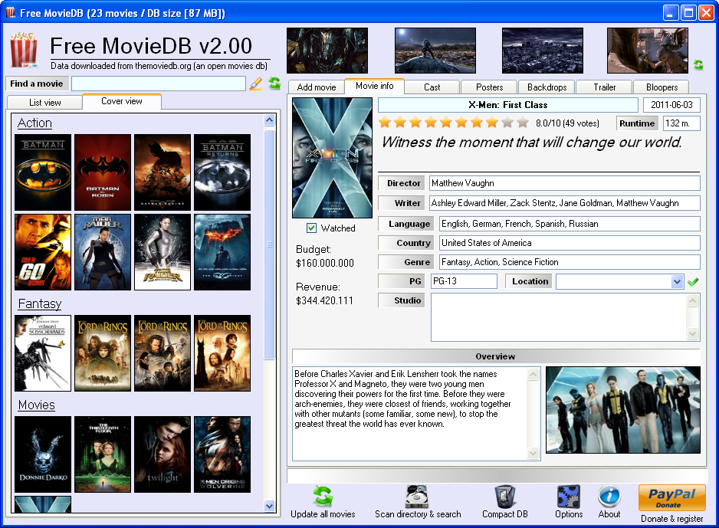The width and height of the screenshot is (719, 528).
Task: Select the Edward Scissorhands cover
Action: [x=43, y=353]
